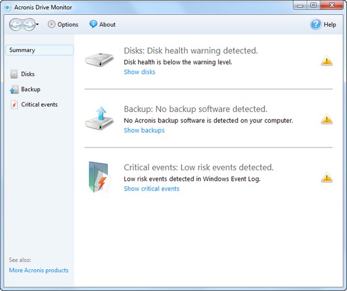Click the disk health warning triangle
347x291 pixels.
[x=327, y=61]
